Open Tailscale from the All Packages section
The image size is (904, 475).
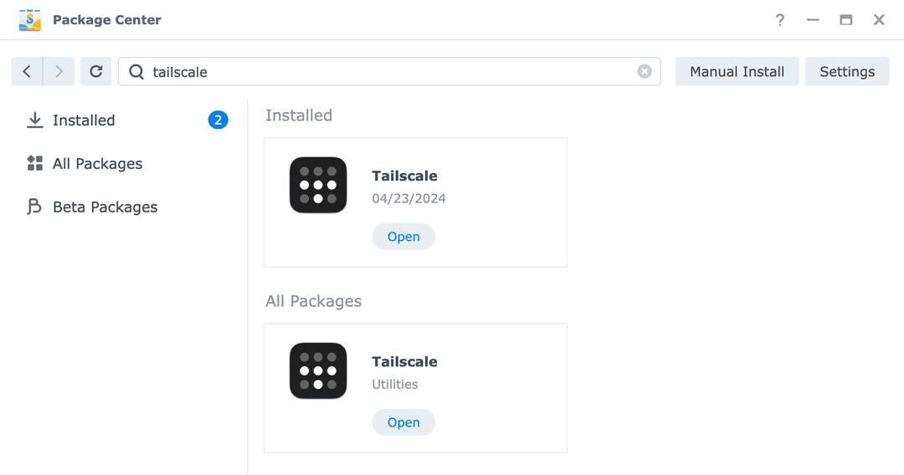(403, 422)
